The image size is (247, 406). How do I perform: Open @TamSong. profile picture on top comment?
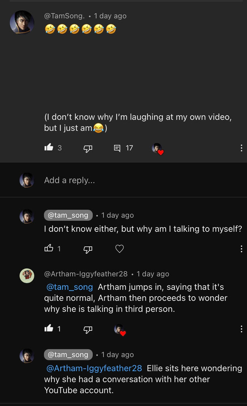click(22, 22)
